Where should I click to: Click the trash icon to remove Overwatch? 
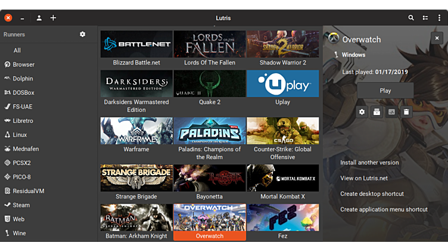(406, 112)
